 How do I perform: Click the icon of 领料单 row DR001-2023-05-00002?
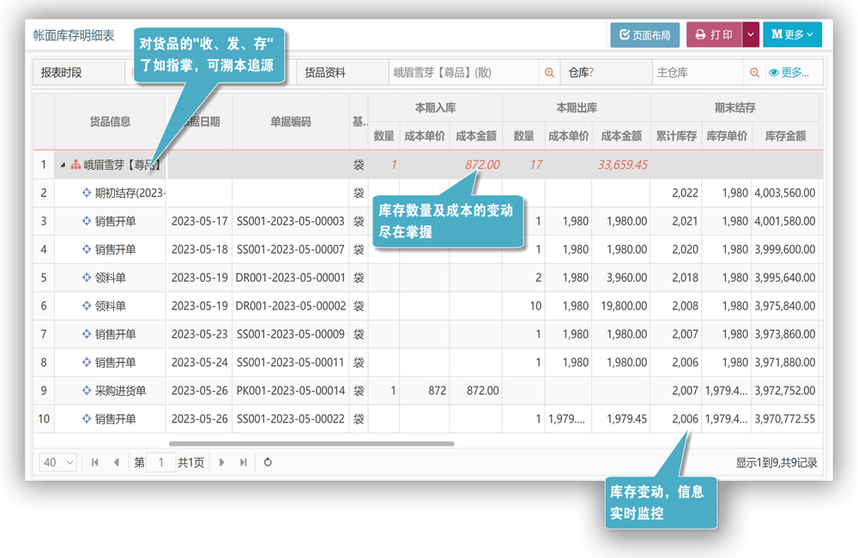click(x=87, y=305)
